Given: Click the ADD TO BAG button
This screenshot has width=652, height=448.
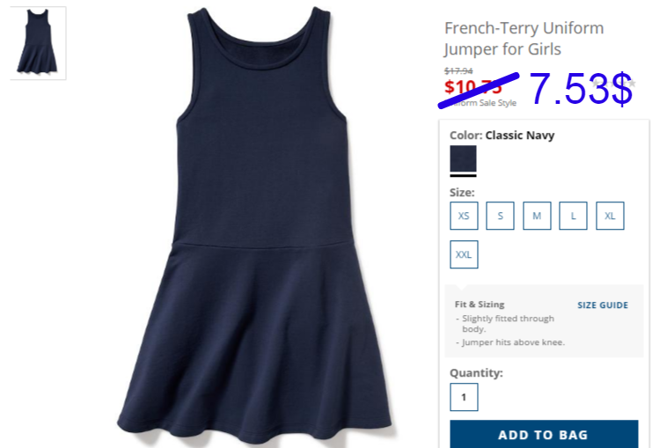Looking at the screenshot, I should click(544, 434).
